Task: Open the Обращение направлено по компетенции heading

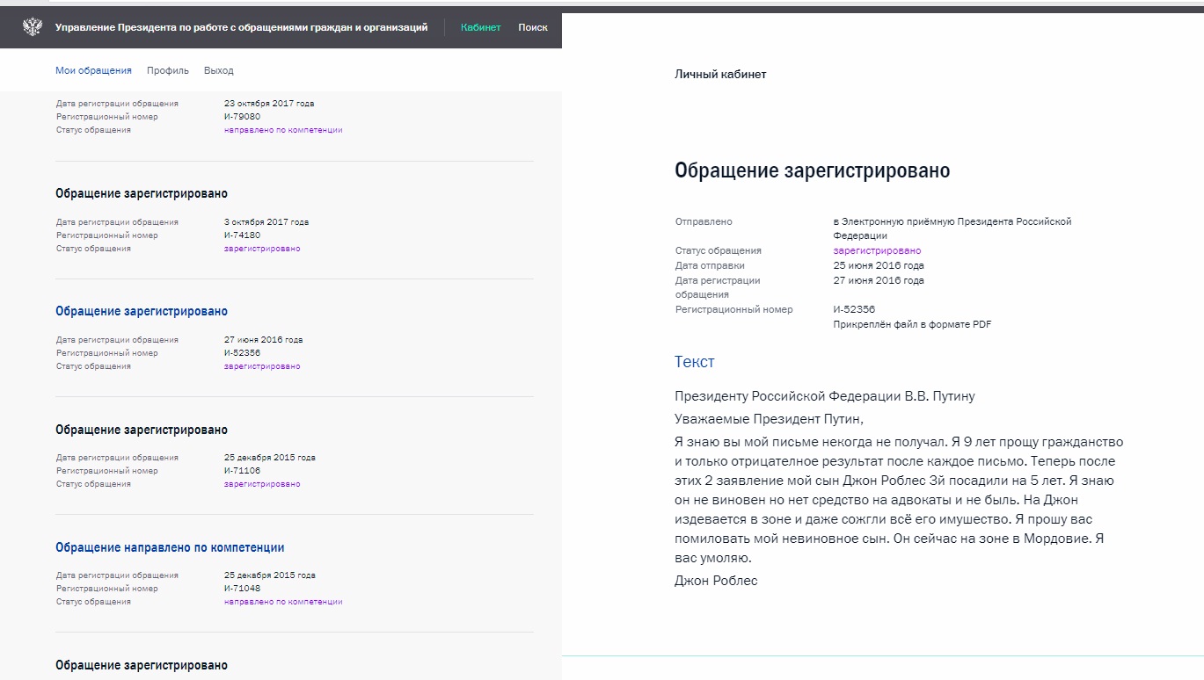Action: tap(170, 547)
